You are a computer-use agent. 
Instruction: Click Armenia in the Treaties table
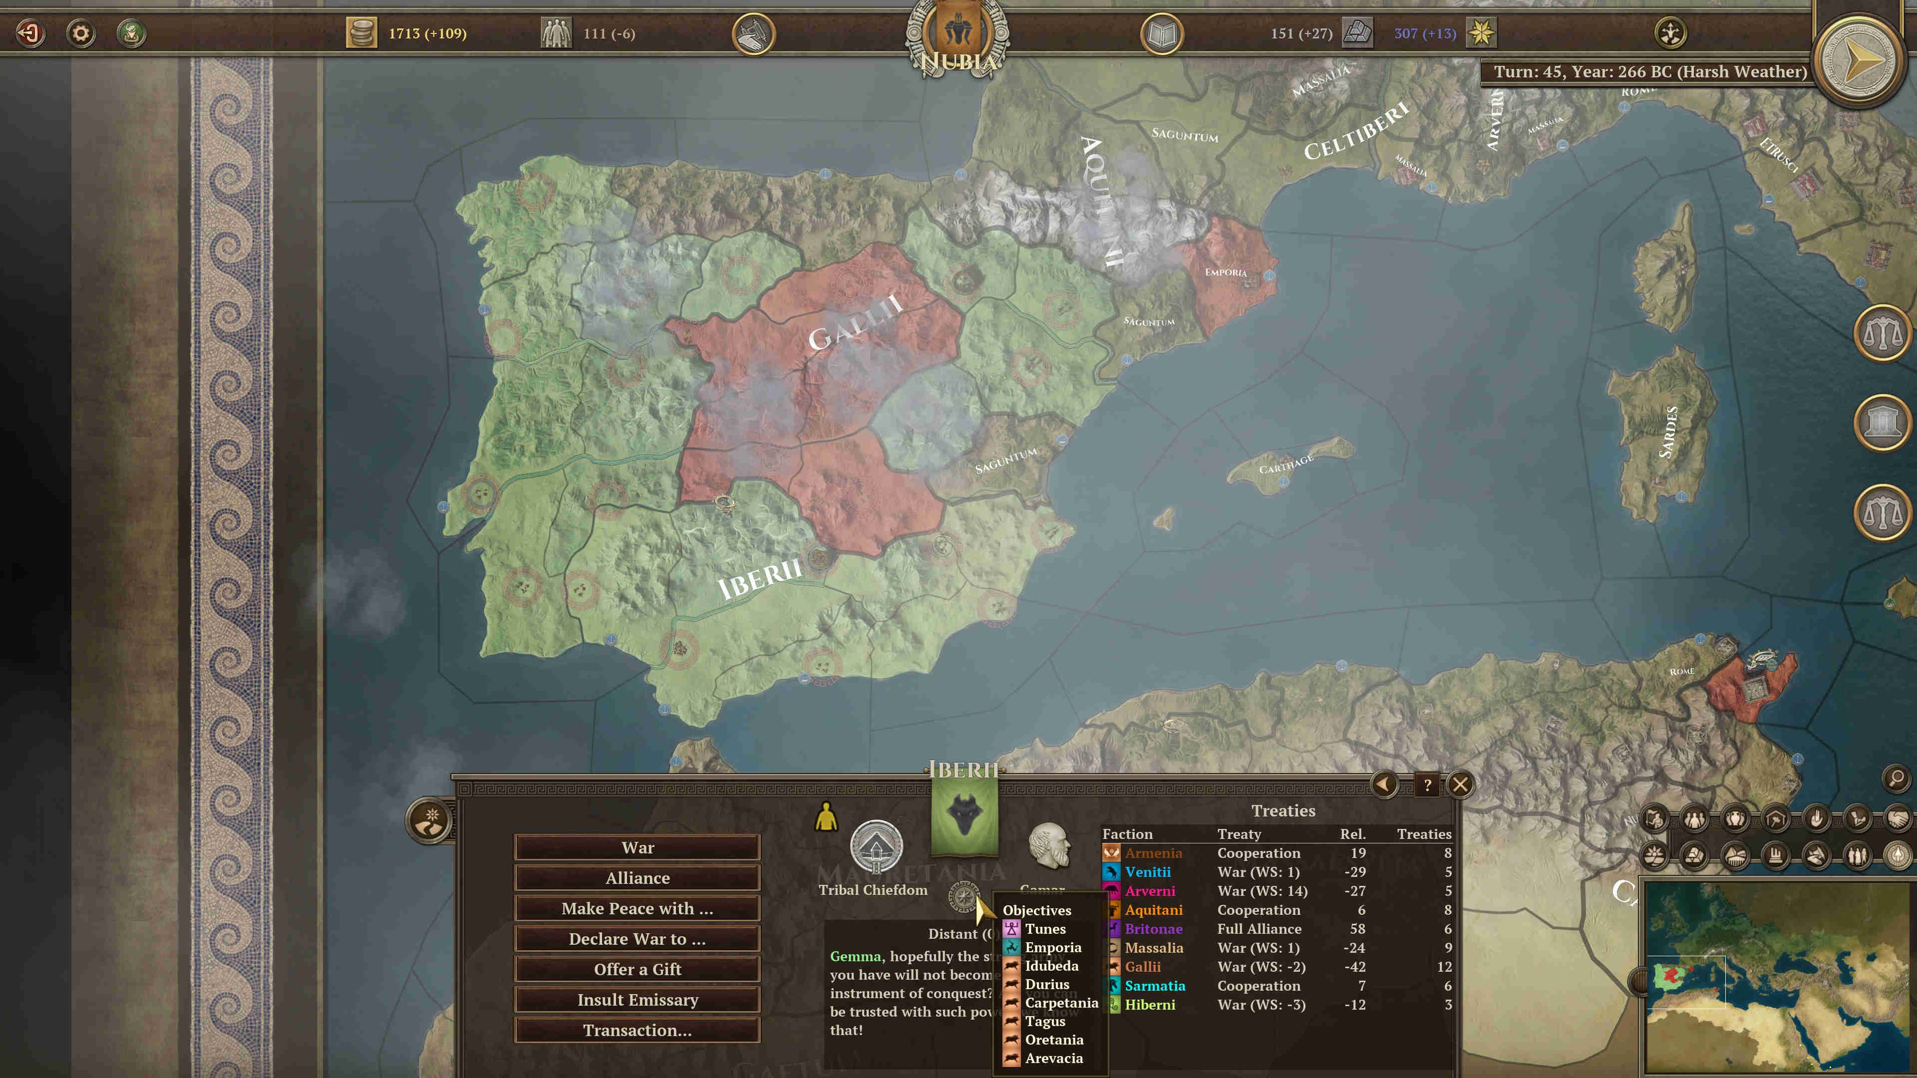pyautogui.click(x=1277, y=853)
